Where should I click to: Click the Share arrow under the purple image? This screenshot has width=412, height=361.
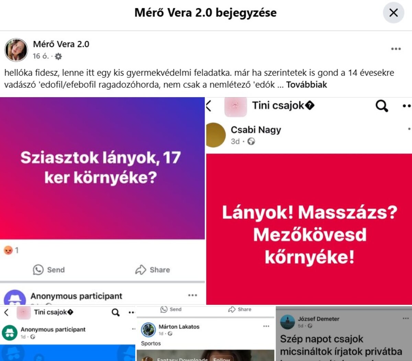coord(140,270)
